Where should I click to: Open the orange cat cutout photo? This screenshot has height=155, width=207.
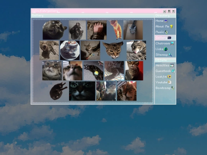[x=116, y=30]
